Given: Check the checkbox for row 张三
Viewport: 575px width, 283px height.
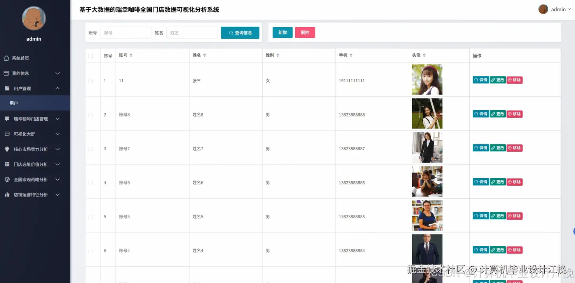Looking at the screenshot, I should coord(91,81).
